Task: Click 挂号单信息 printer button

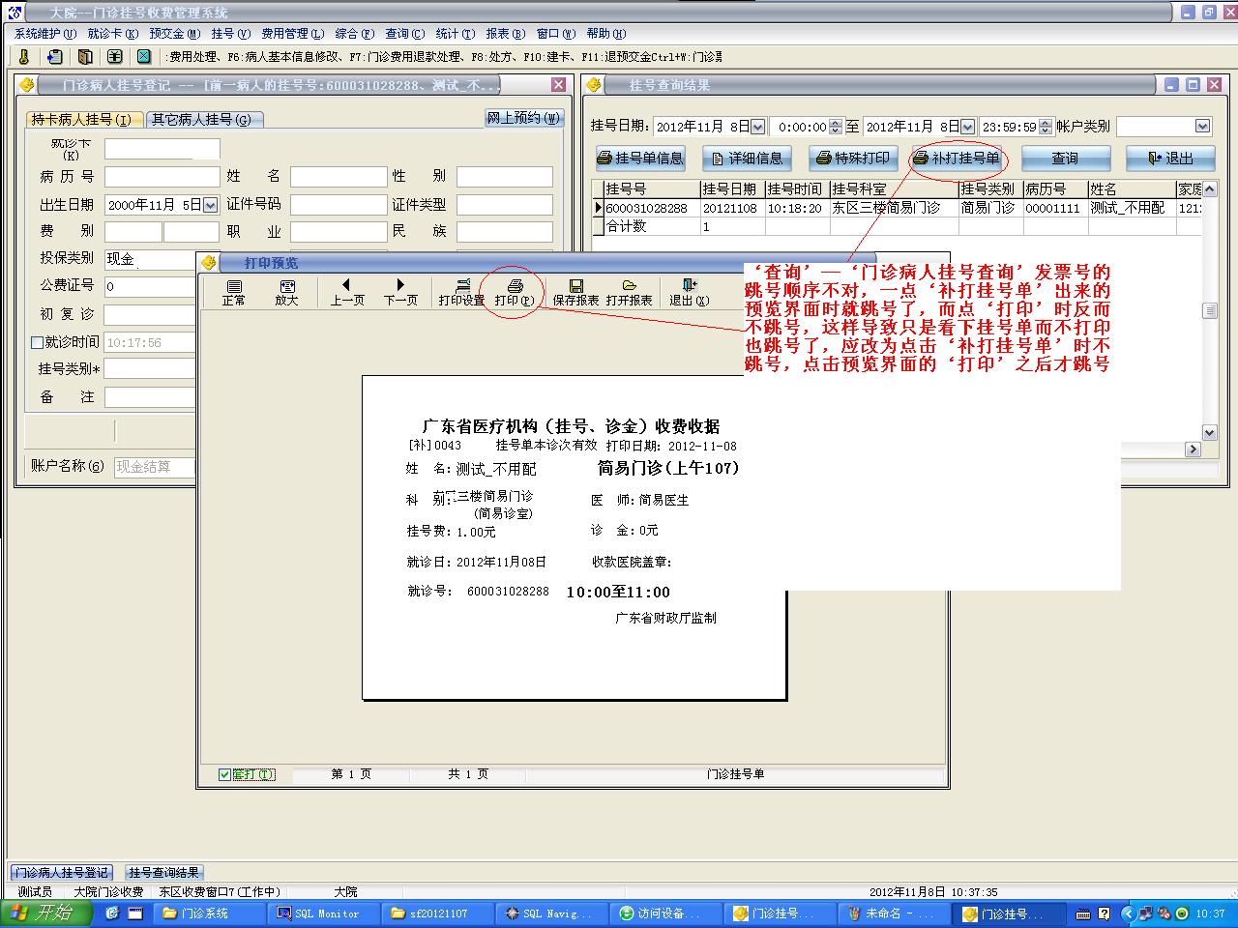Action: click(640, 159)
